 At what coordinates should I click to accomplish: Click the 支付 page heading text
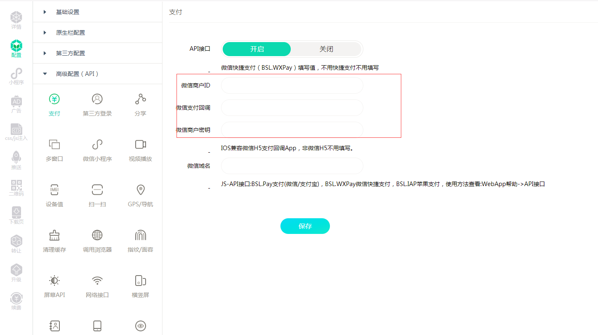coord(175,12)
